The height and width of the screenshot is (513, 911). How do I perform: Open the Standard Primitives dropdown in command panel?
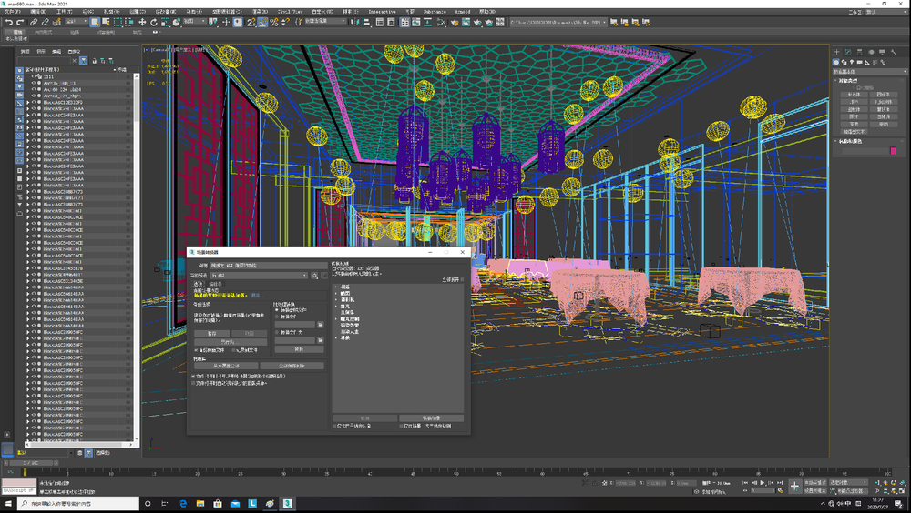pos(870,72)
